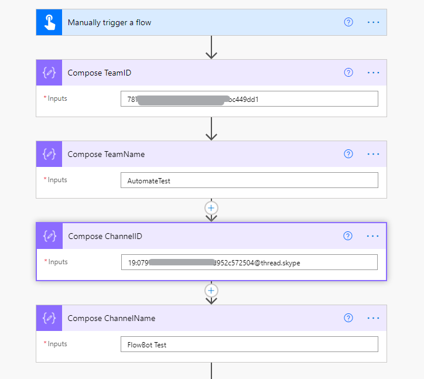
Task: Click the Compose TeamID curly-brace icon
Action: (49, 73)
